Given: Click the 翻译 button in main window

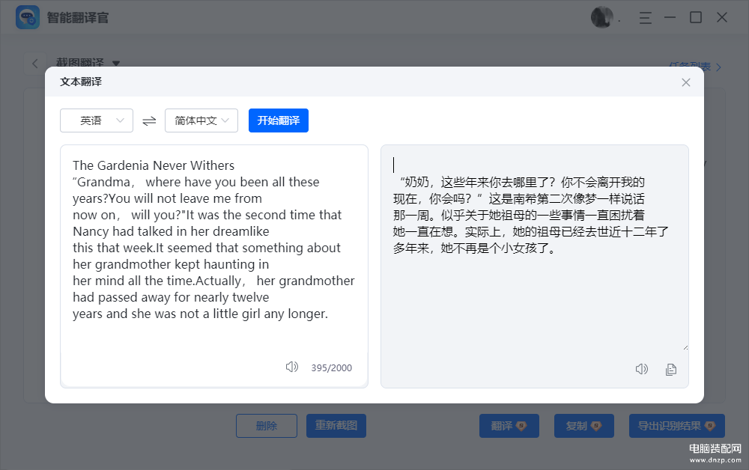Looking at the screenshot, I should pyautogui.click(x=509, y=426).
